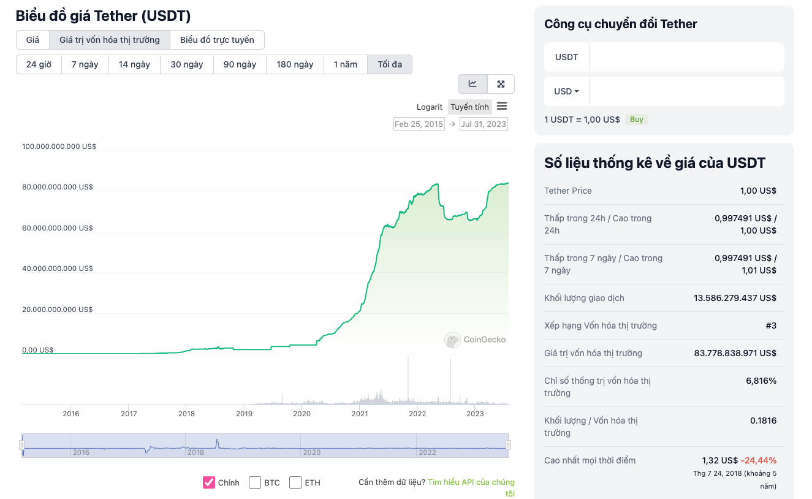Open the Biểu đồ trực tuyến tab
The width and height of the screenshot is (812, 499).
(x=217, y=40)
